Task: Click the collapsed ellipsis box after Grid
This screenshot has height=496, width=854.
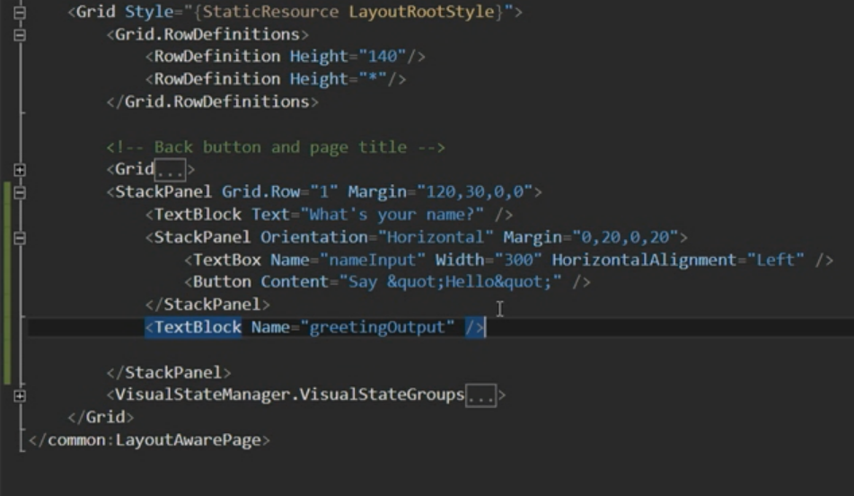Action: (x=171, y=170)
